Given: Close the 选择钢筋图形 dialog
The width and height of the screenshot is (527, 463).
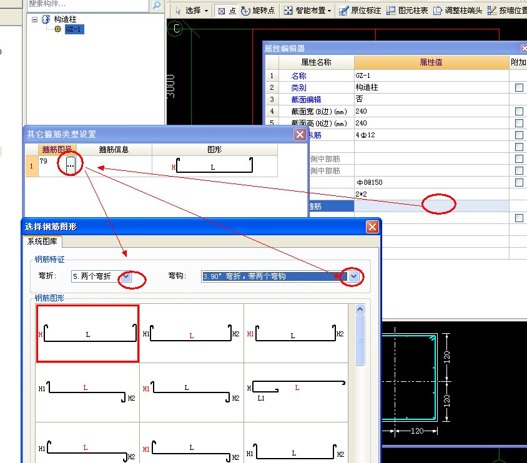Looking at the screenshot, I should pyautogui.click(x=372, y=227).
